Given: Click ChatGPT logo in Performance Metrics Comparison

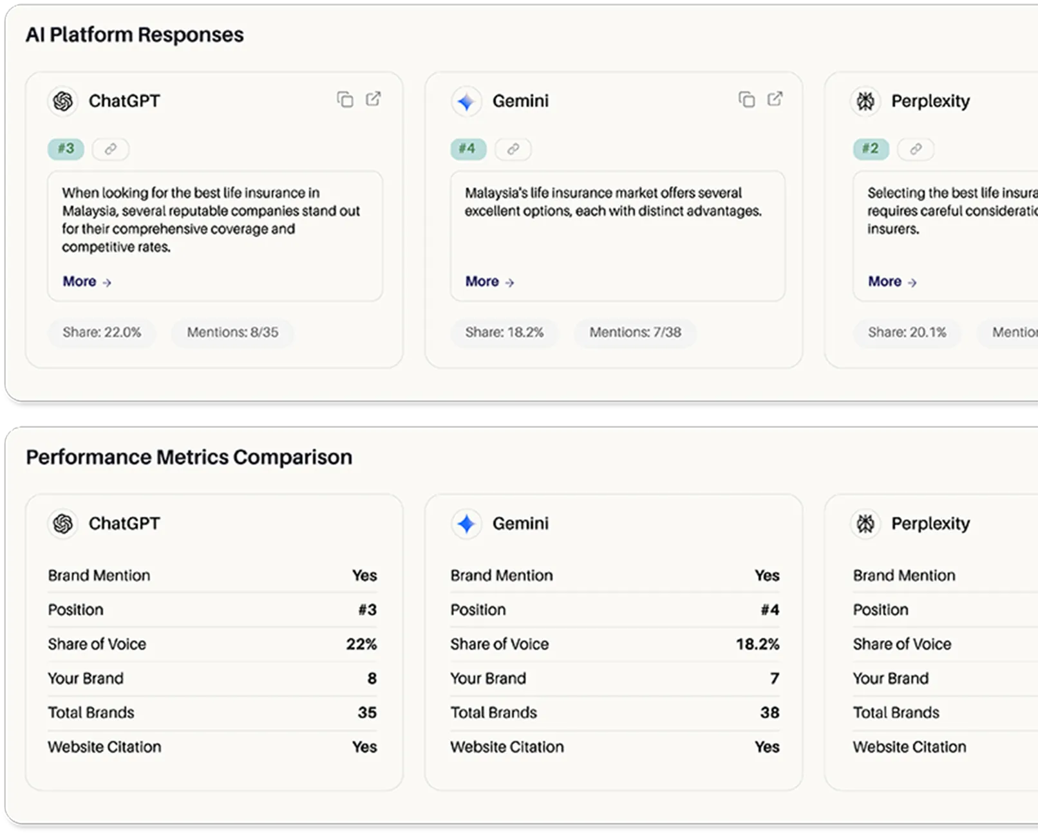Looking at the screenshot, I should point(63,524).
